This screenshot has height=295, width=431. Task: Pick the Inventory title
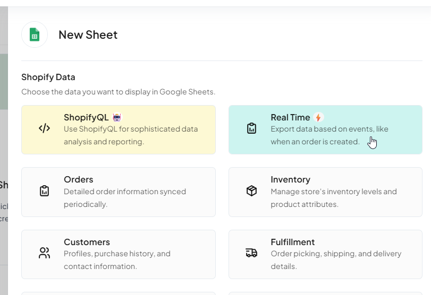click(290, 179)
